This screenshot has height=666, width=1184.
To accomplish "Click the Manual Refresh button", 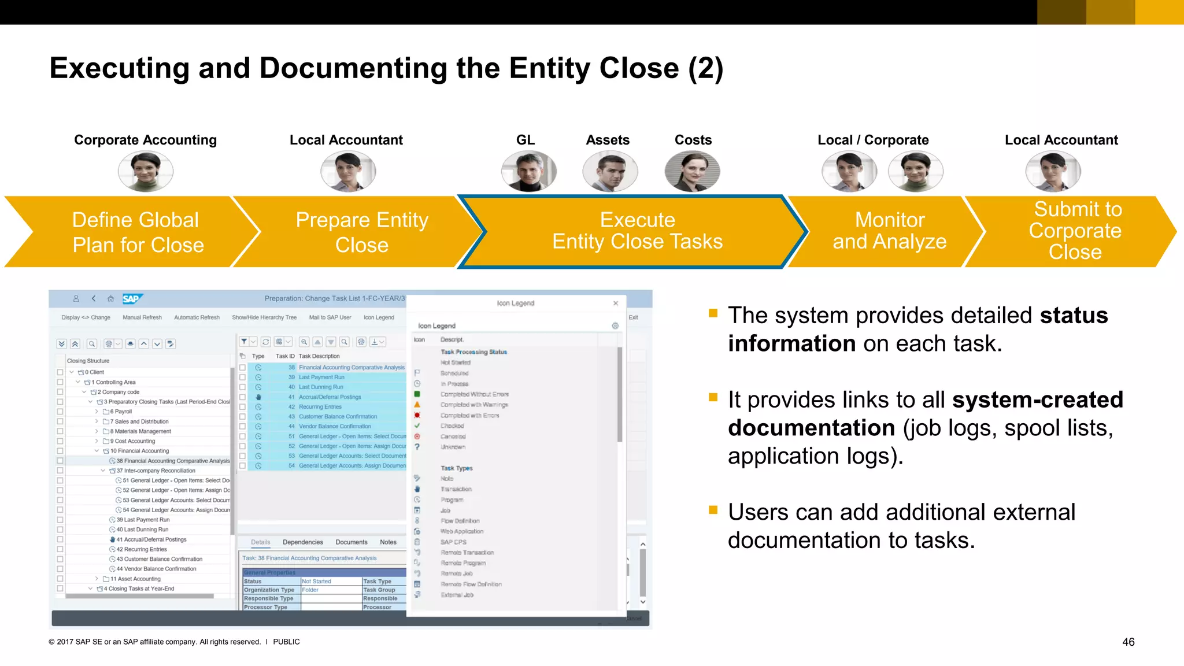I will click(x=142, y=317).
